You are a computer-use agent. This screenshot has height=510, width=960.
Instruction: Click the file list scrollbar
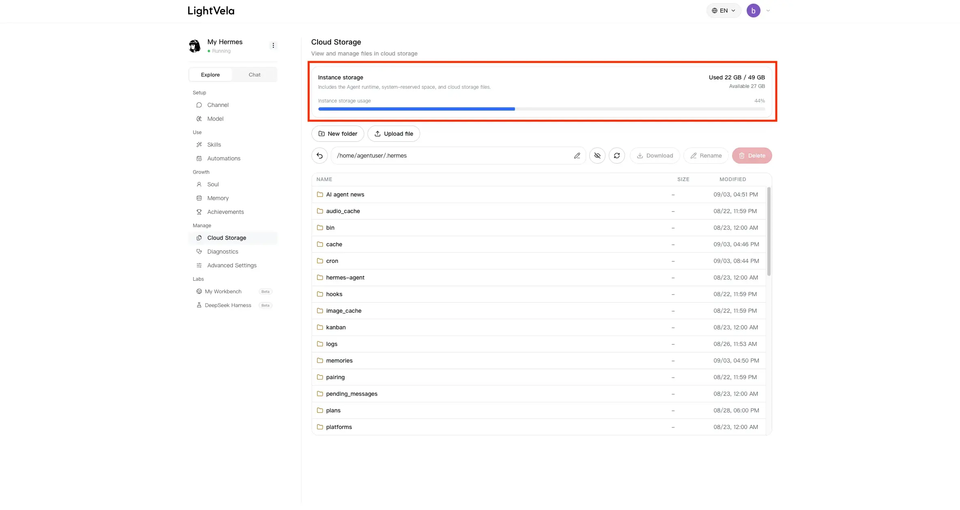pyautogui.click(x=769, y=231)
